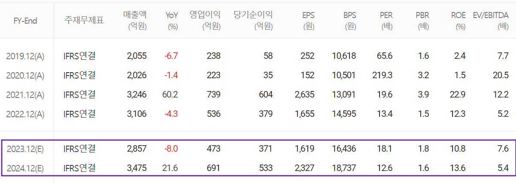
Task: Select the operating profit value 739
Action: [214, 95]
